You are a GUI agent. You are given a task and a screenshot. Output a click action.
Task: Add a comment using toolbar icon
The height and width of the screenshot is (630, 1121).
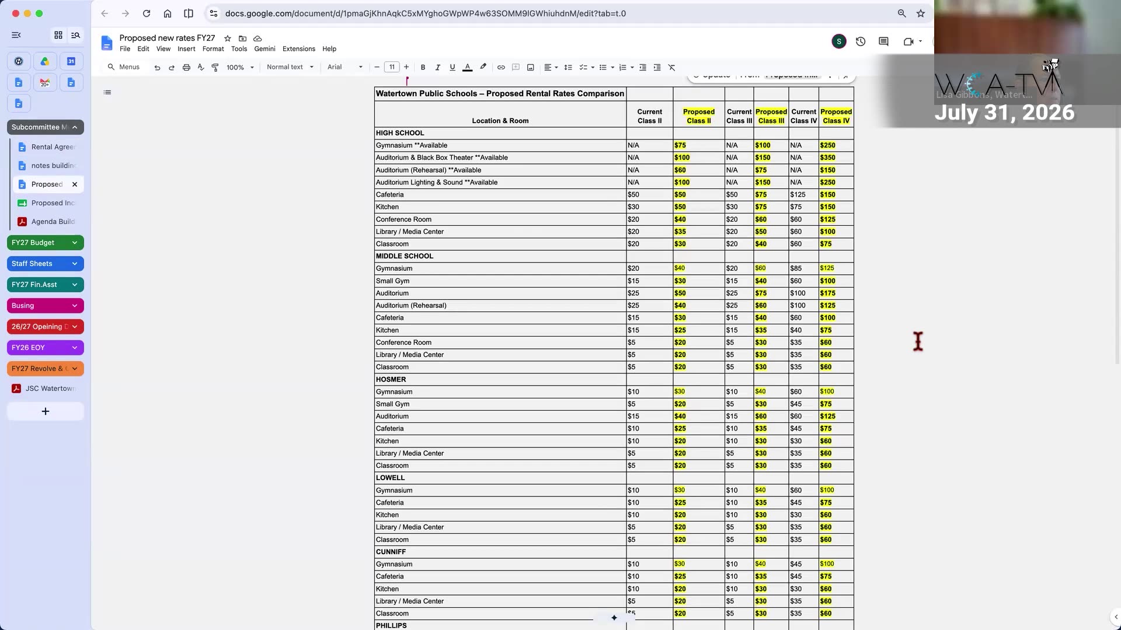click(516, 68)
